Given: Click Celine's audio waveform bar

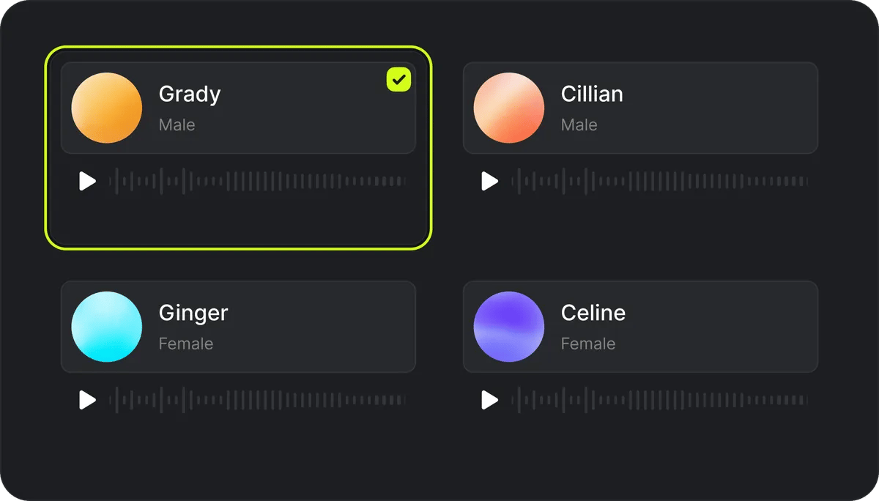Looking at the screenshot, I should click(659, 400).
